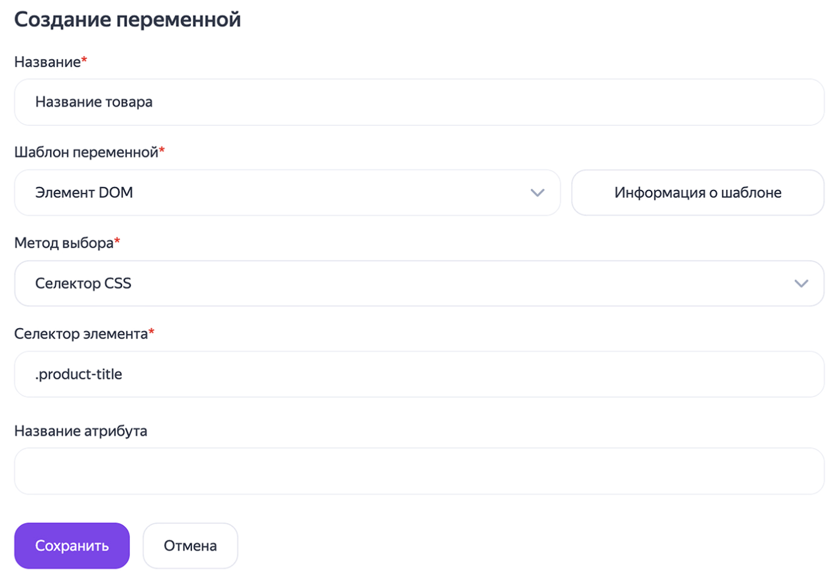The width and height of the screenshot is (834, 582).
Task: Click the red asterisk beside 'Название' label
Action: coord(85,59)
